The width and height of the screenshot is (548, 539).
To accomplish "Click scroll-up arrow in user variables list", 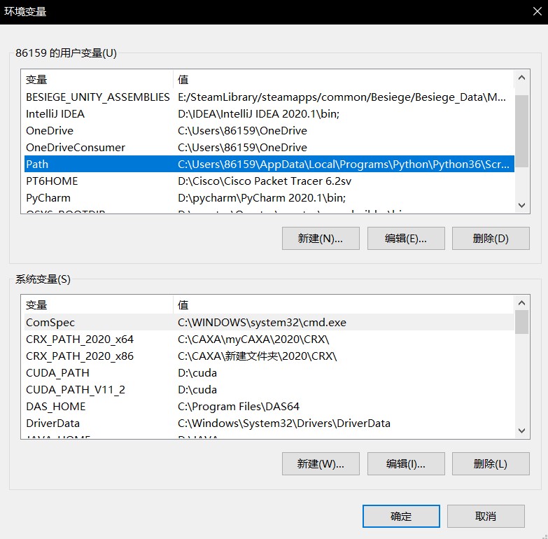I will click(521, 78).
